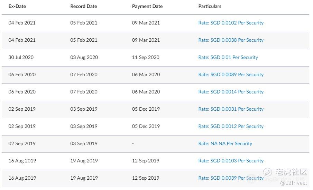Select the 03 Aug 2020 record date cell

(x=84, y=57)
